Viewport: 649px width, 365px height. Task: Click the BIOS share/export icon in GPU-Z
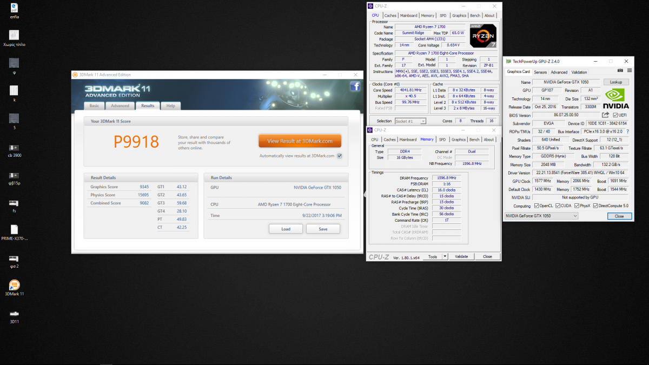pyautogui.click(x=606, y=115)
